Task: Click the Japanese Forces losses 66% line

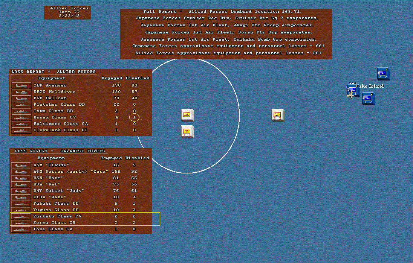Action: [x=228, y=46]
